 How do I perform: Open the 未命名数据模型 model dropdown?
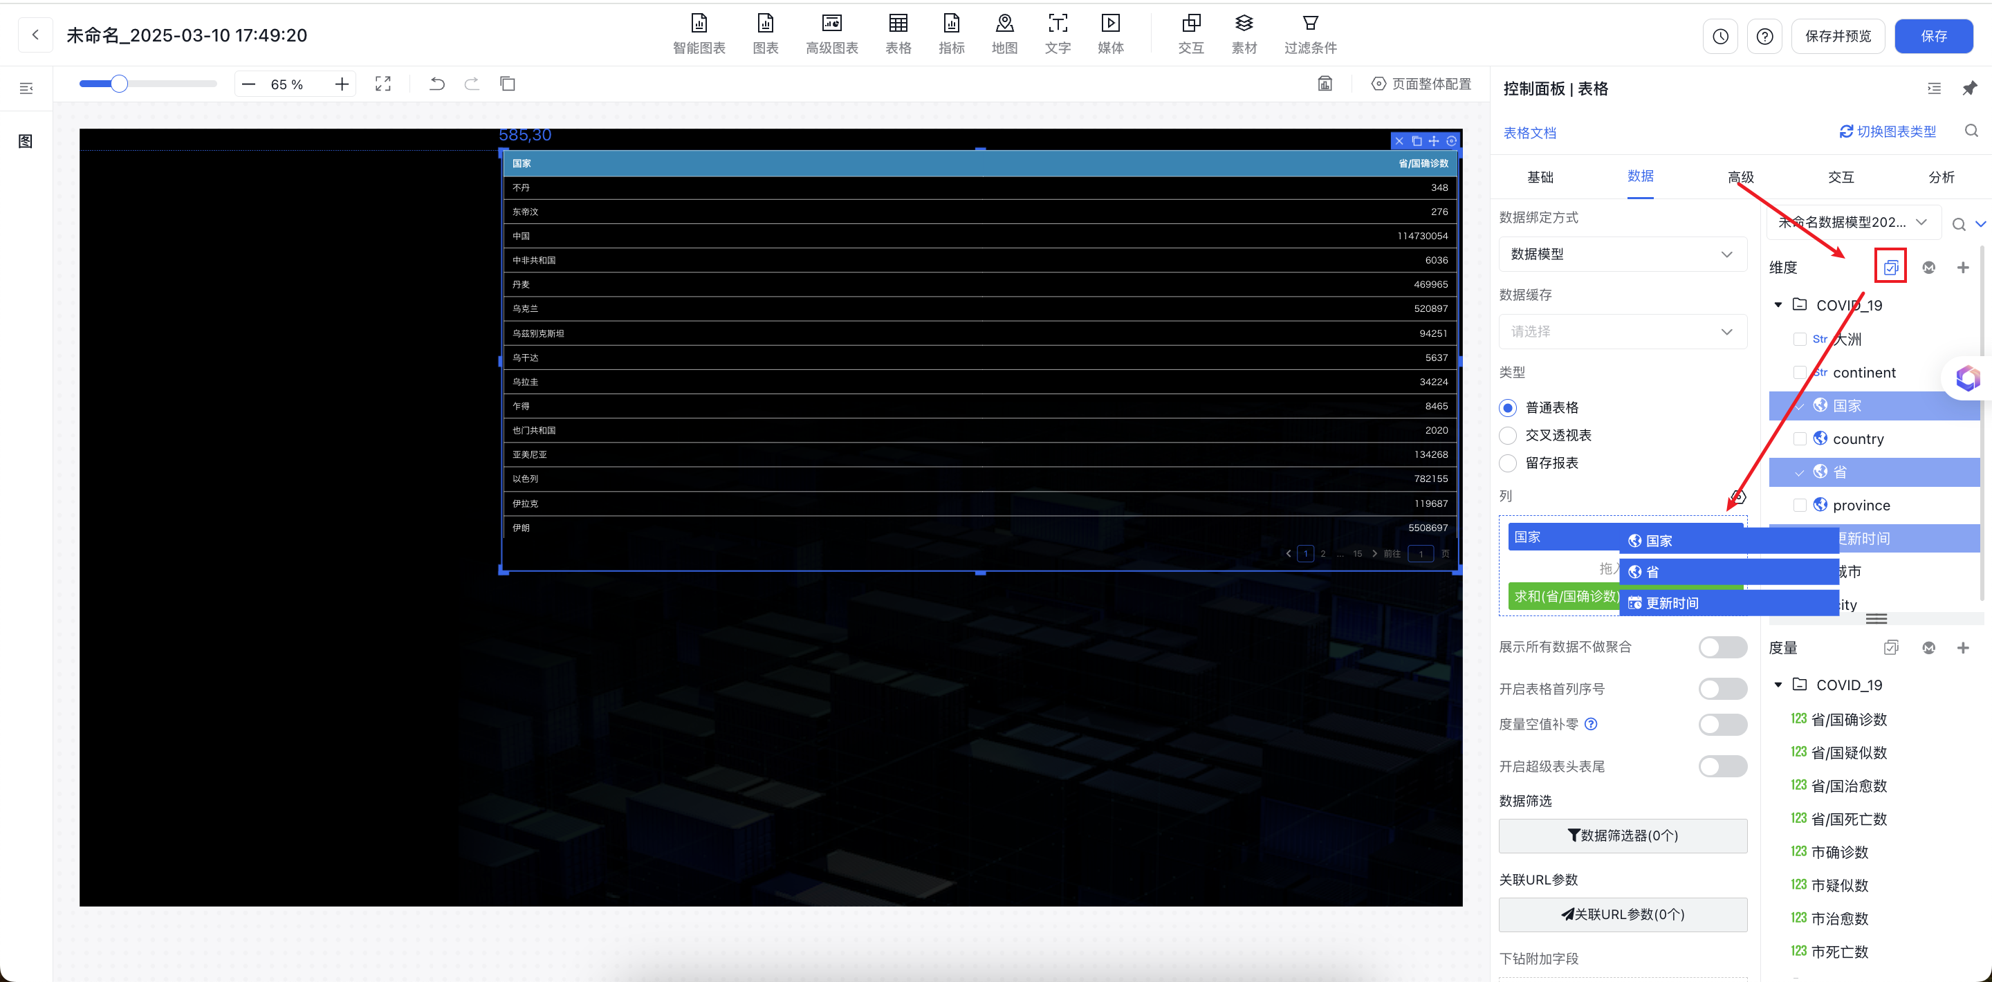pos(1854,223)
